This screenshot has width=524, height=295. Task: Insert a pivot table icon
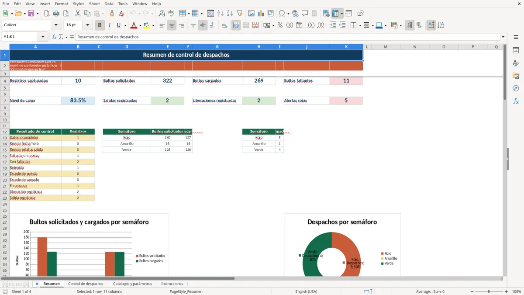pyautogui.click(x=271, y=14)
